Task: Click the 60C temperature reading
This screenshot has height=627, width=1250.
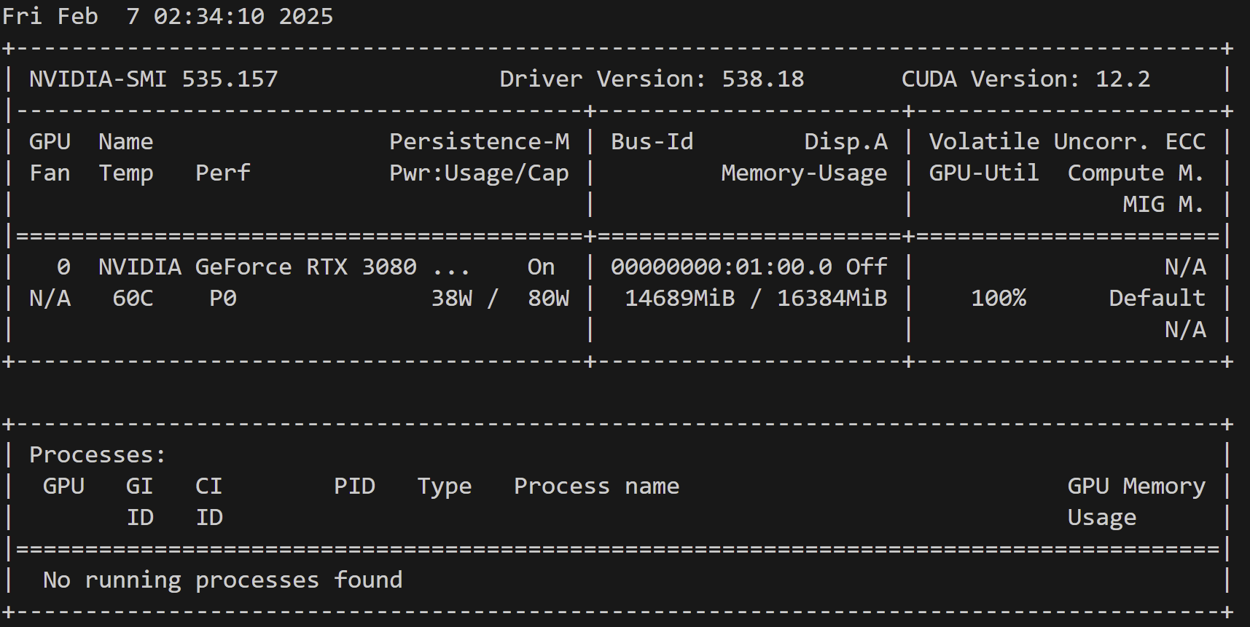Action: point(133,299)
